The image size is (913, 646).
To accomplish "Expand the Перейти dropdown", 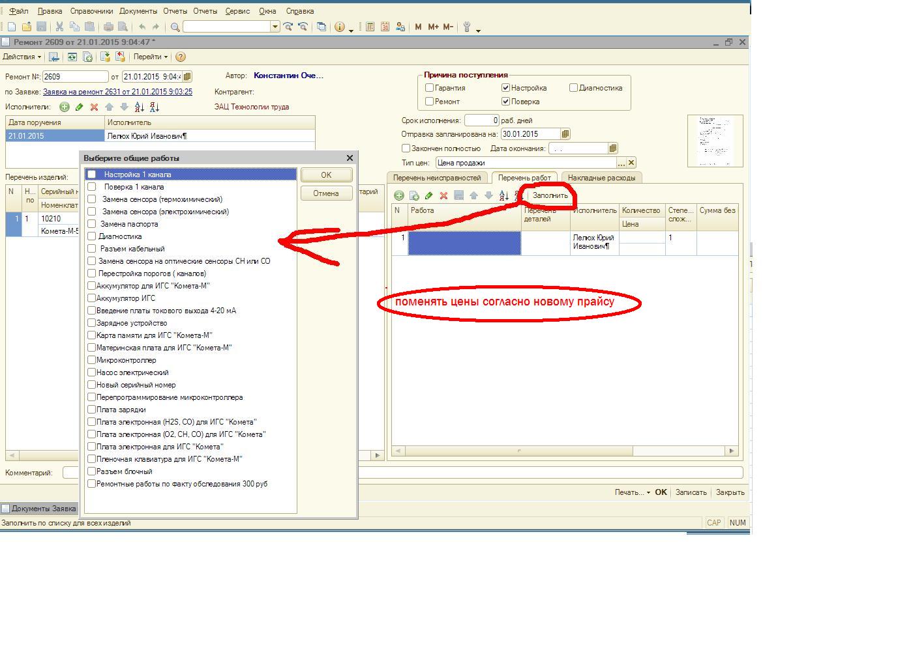I will (151, 57).
